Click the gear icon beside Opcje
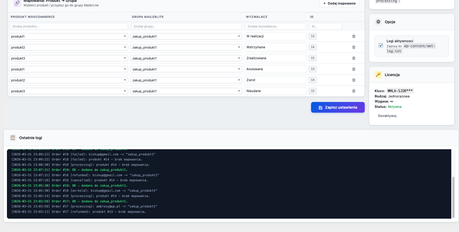Image resolution: width=459 pixels, height=232 pixels. coord(378,22)
